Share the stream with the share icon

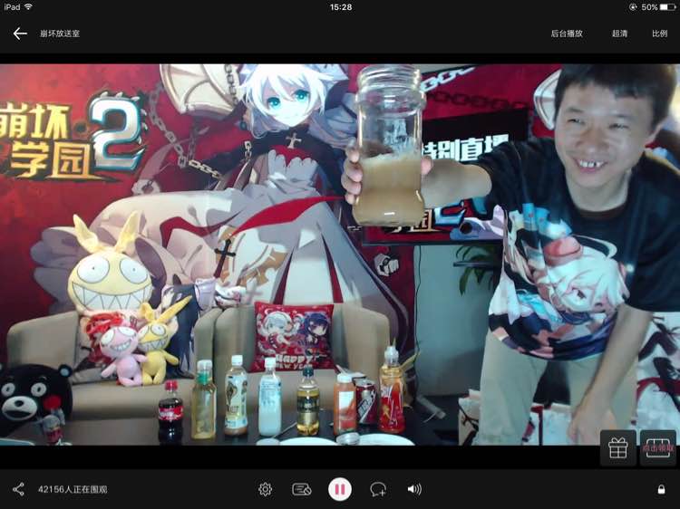click(x=19, y=489)
